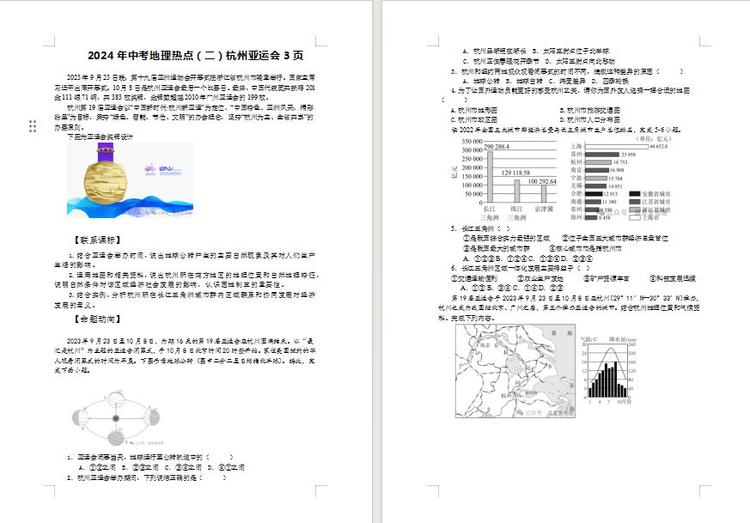Click option D. 杭州市人口分布图
This screenshot has width=750, height=523.
(589, 120)
